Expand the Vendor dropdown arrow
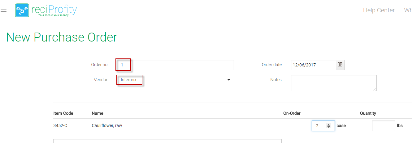 coord(228,80)
